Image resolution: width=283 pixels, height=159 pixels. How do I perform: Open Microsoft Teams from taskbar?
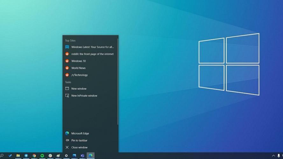pos(82,156)
